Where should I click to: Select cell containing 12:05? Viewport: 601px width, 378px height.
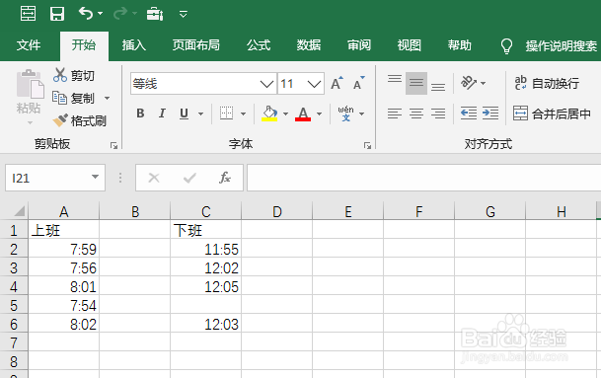tap(206, 287)
